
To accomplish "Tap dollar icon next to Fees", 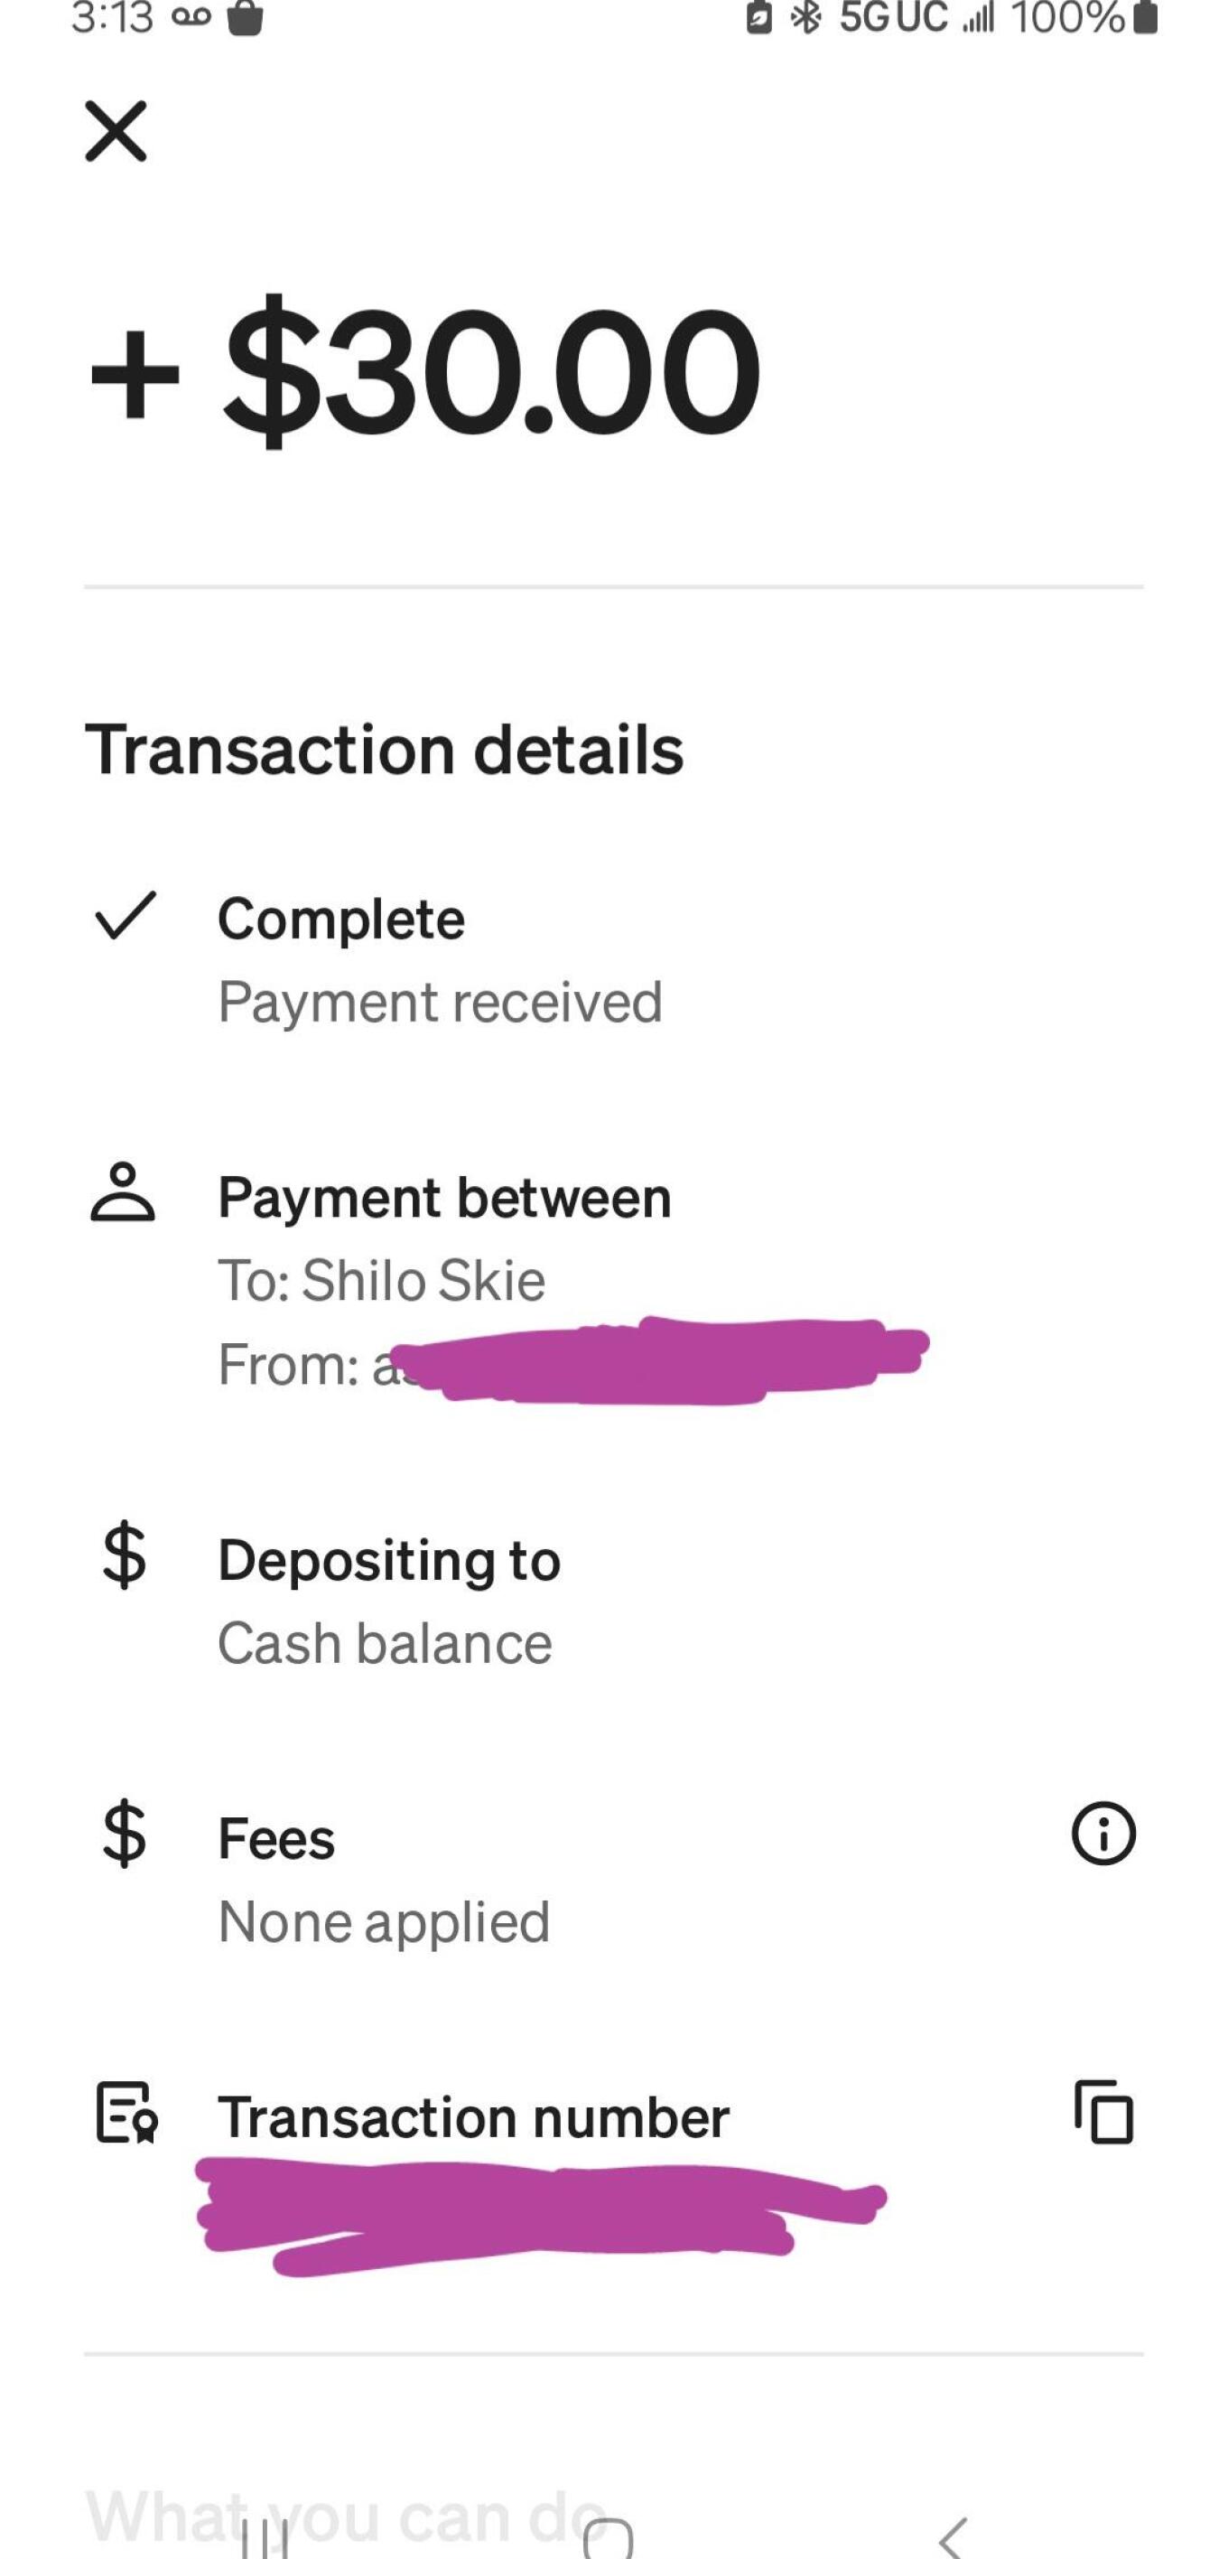I will (x=124, y=1835).
